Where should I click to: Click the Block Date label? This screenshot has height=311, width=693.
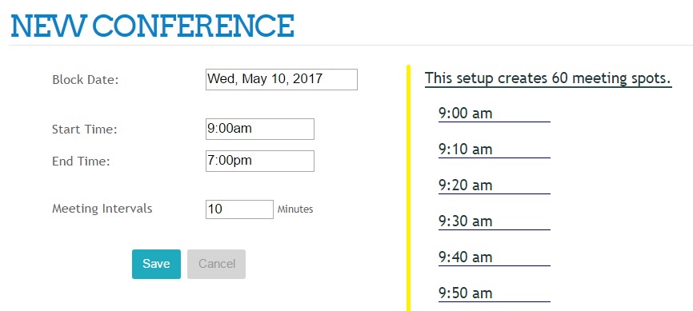click(86, 81)
